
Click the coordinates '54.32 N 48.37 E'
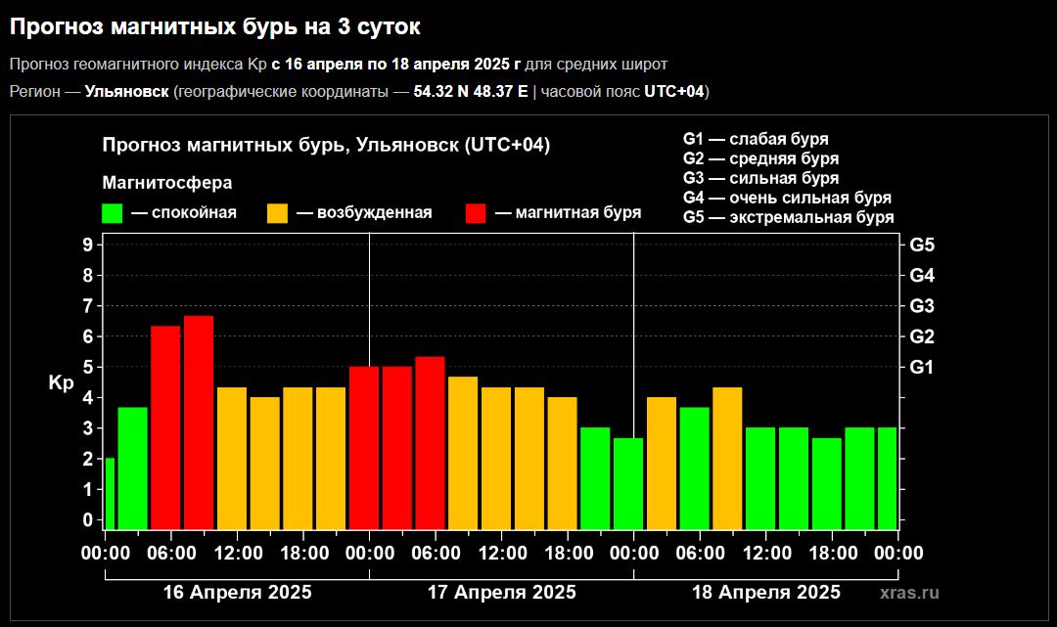click(471, 92)
